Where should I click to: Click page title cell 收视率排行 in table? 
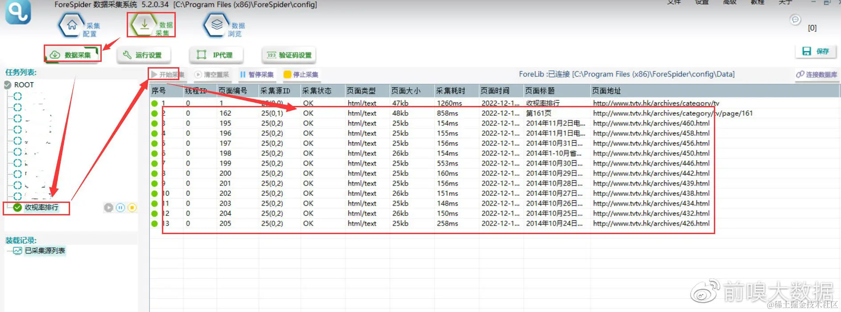click(x=543, y=103)
